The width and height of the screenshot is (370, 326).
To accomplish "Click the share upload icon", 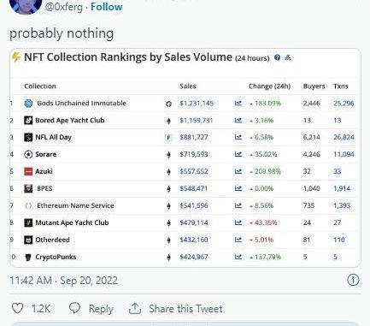I will [x=135, y=308].
